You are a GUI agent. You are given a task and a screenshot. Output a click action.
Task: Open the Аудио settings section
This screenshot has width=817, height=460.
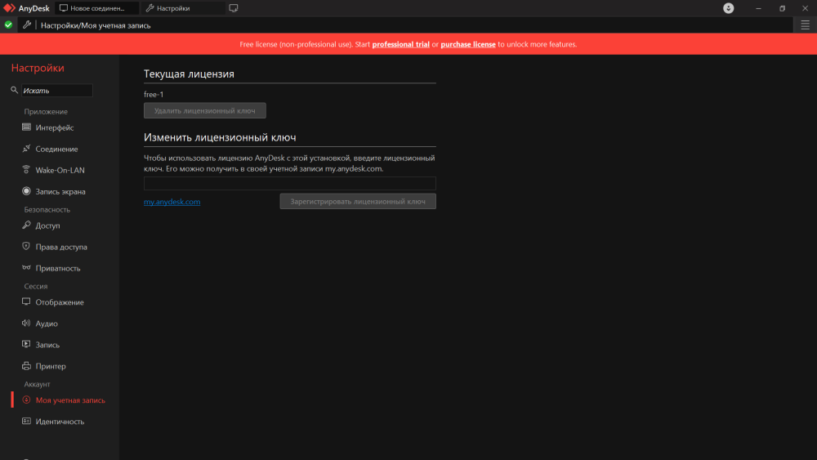pos(47,324)
